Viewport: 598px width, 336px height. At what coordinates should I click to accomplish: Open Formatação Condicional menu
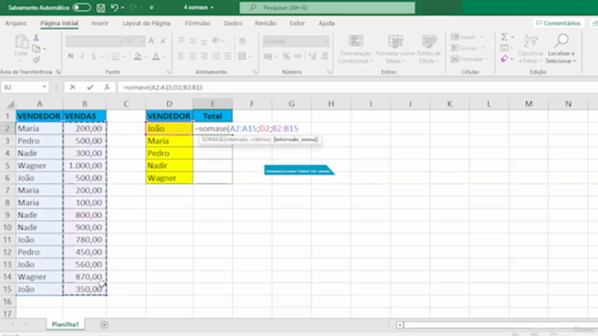[x=355, y=49]
